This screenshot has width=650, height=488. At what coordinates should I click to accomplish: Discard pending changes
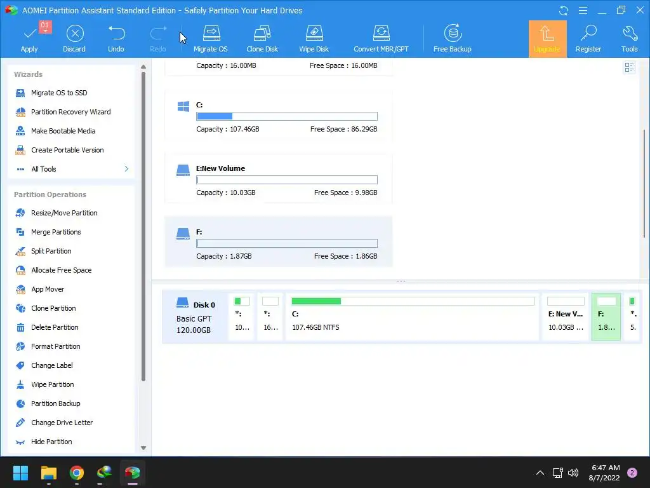pyautogui.click(x=74, y=39)
